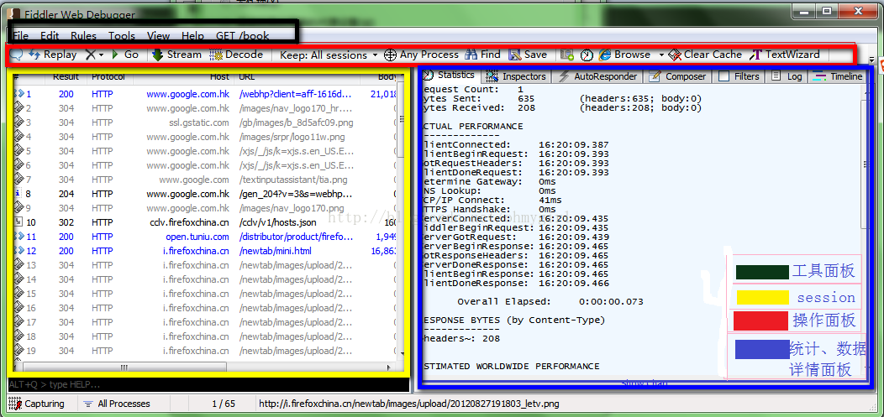The height and width of the screenshot is (417, 884).
Task: Open the Edit menu
Action: [50, 35]
